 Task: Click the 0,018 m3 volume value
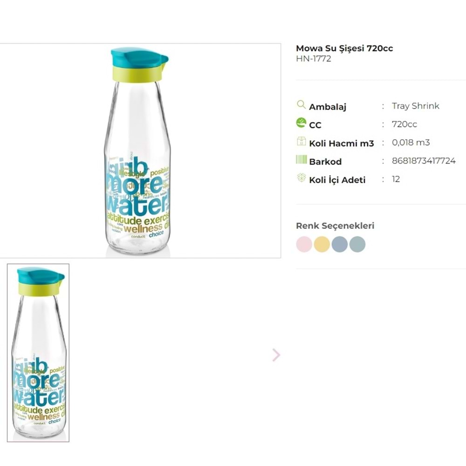coord(411,142)
